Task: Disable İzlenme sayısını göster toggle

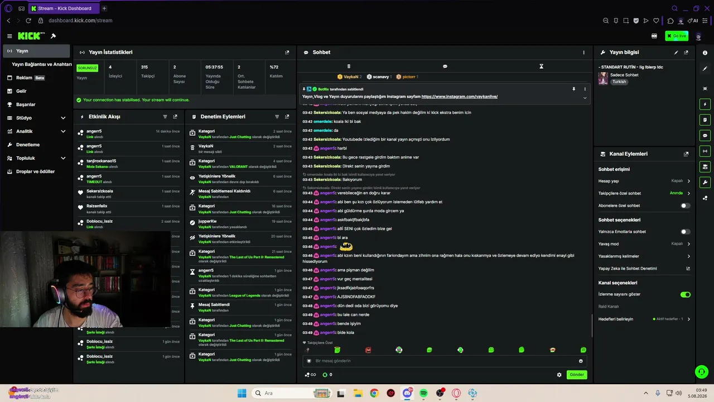Action: point(686,294)
